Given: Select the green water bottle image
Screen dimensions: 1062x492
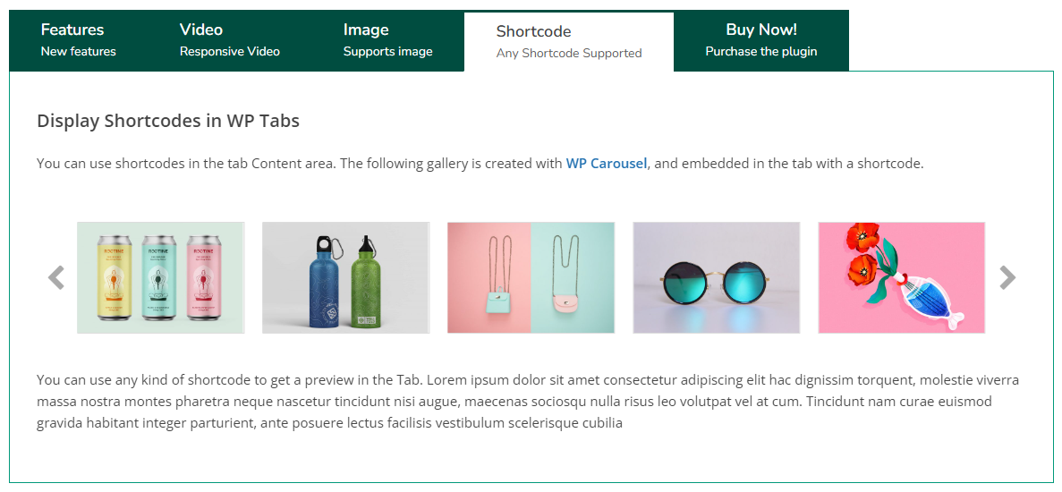Looking at the screenshot, I should tap(368, 281).
